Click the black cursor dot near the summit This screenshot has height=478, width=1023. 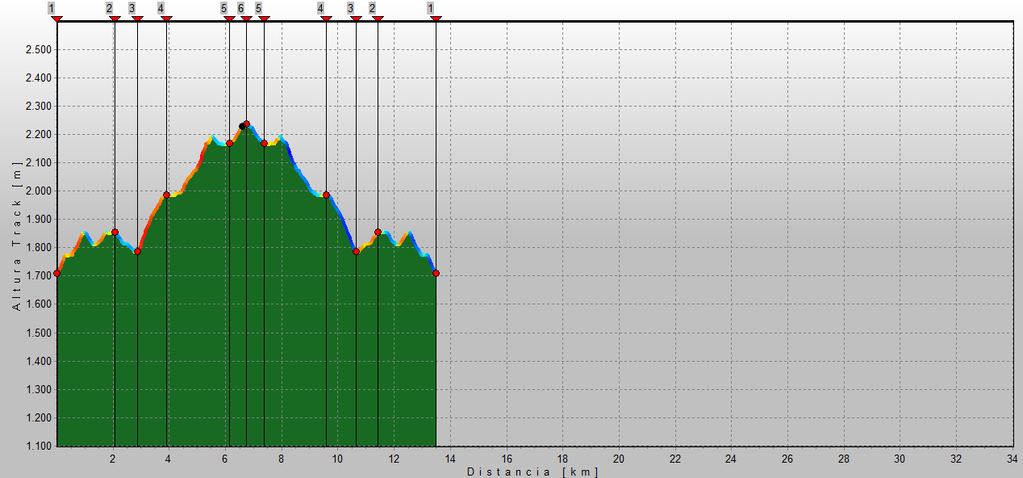point(241,127)
